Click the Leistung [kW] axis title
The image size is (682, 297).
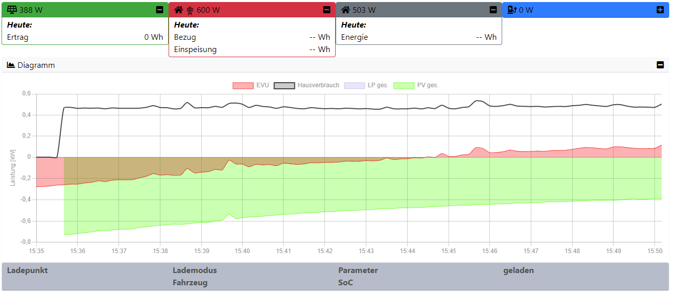(13, 167)
